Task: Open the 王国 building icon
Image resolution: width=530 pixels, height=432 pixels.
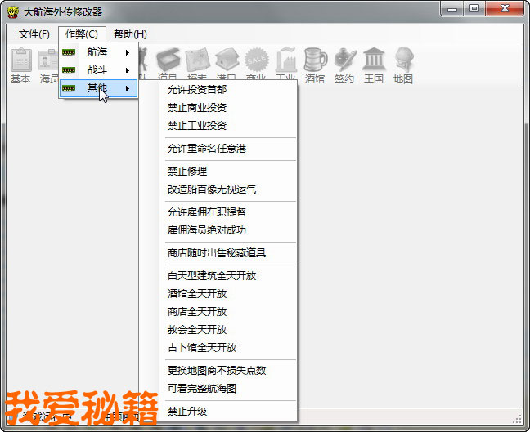Action: [x=374, y=65]
